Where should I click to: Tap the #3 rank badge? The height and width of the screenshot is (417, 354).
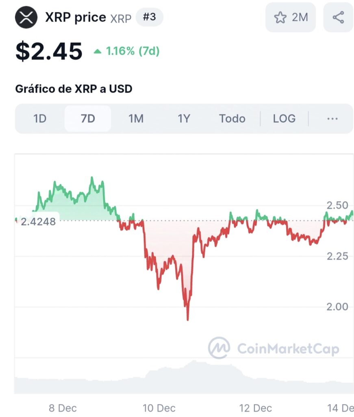[150, 17]
